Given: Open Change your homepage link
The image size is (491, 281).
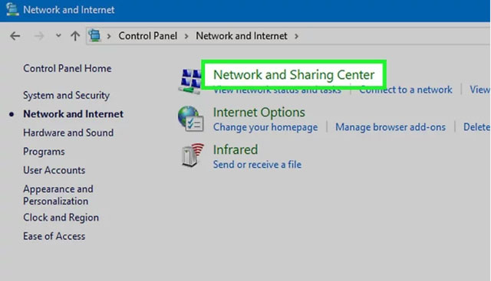Looking at the screenshot, I should tap(265, 127).
